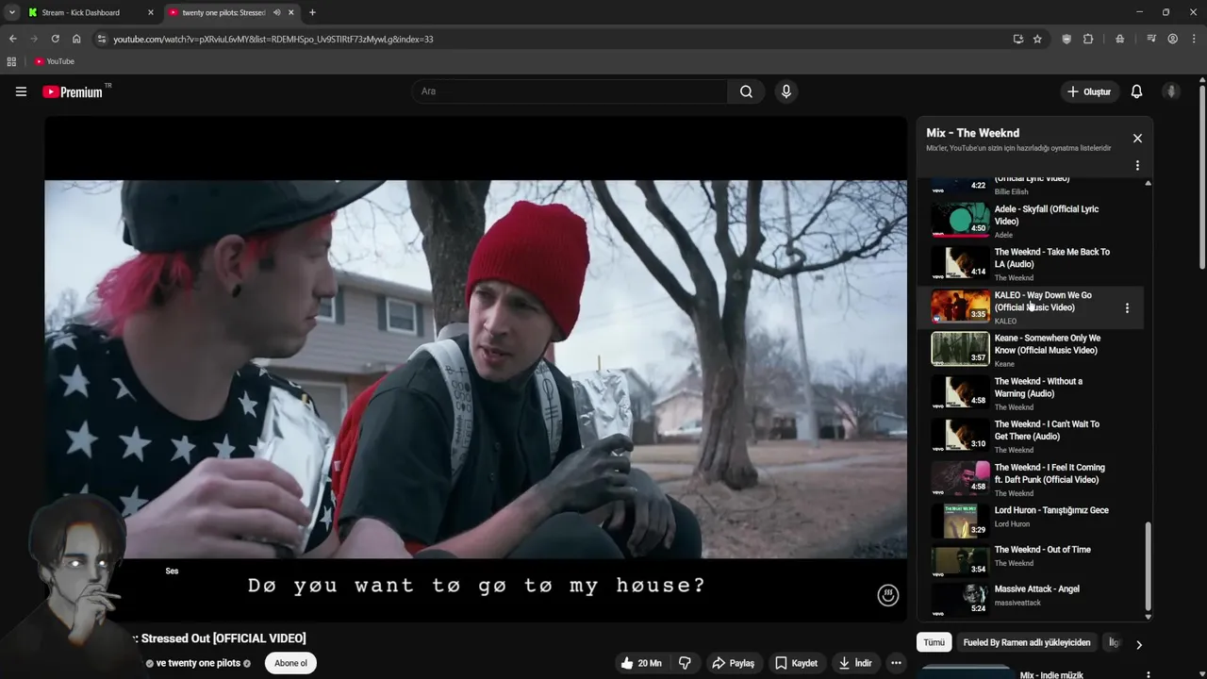
Task: Start voice search with microphone icon
Action: [785, 91]
